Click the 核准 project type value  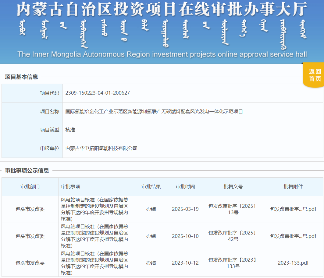(x=70, y=130)
